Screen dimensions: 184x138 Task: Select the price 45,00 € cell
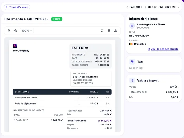click(x=94, y=104)
